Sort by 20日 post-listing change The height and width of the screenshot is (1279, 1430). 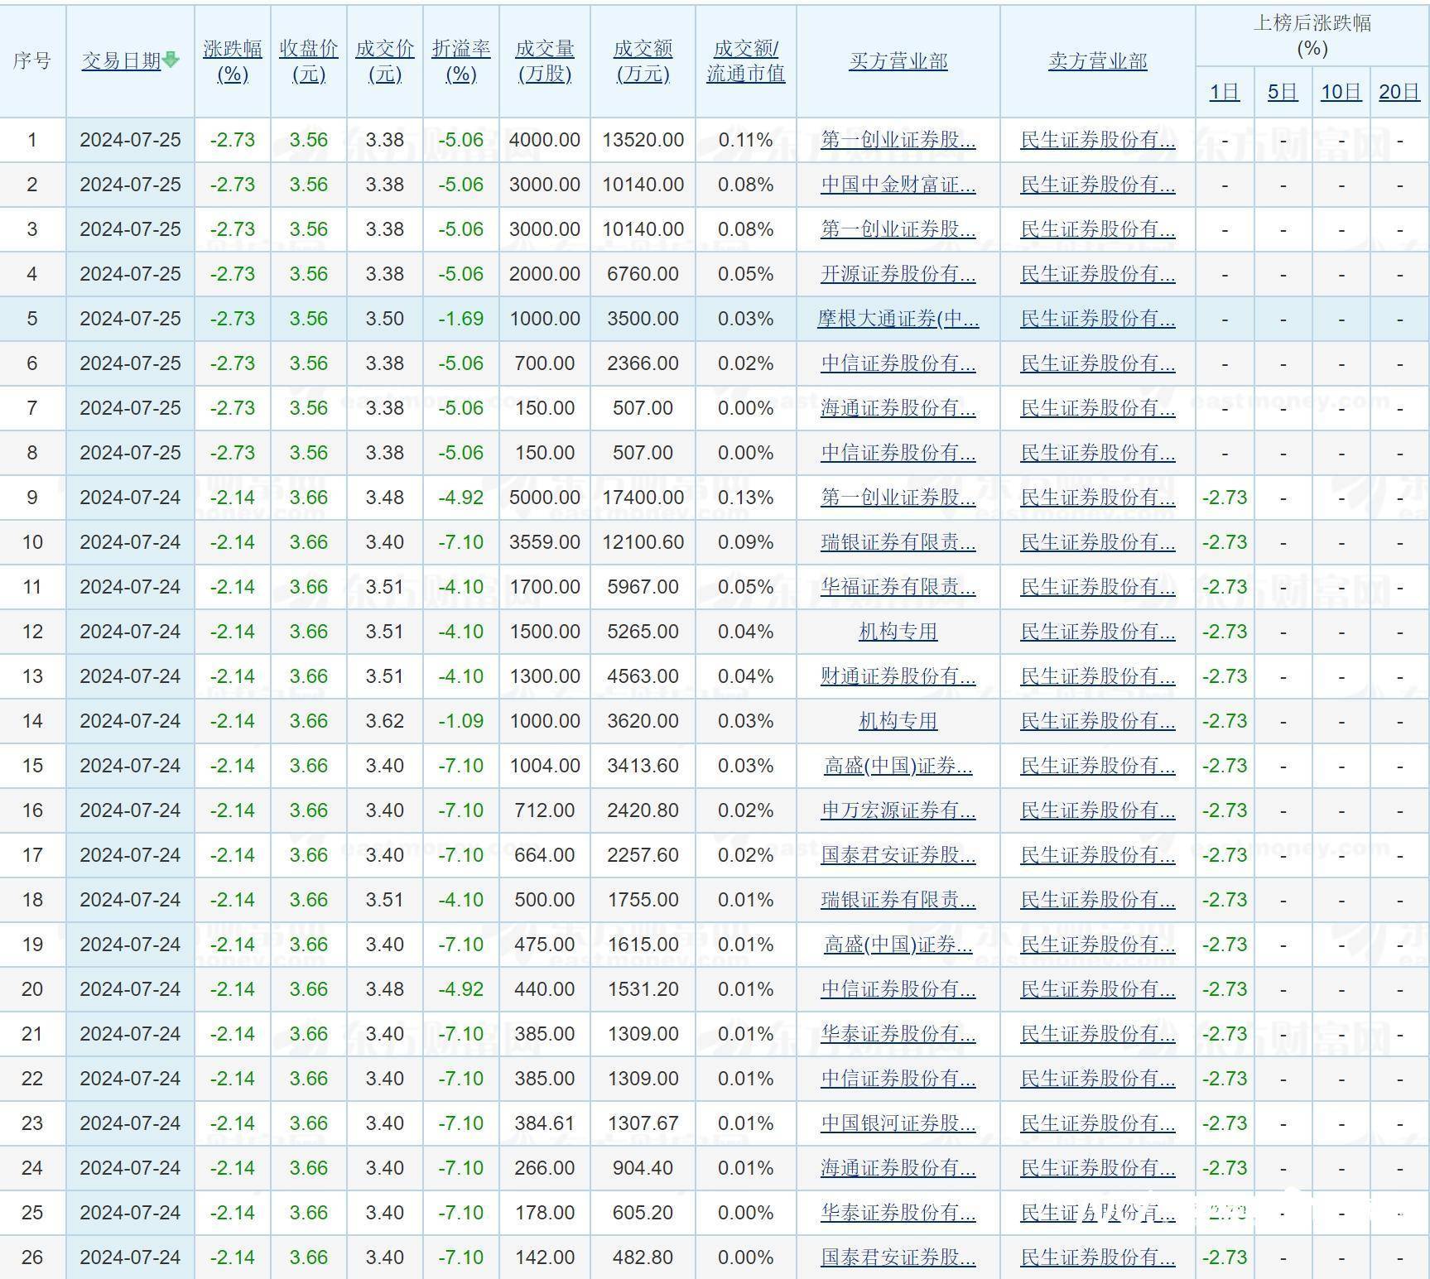click(1399, 92)
